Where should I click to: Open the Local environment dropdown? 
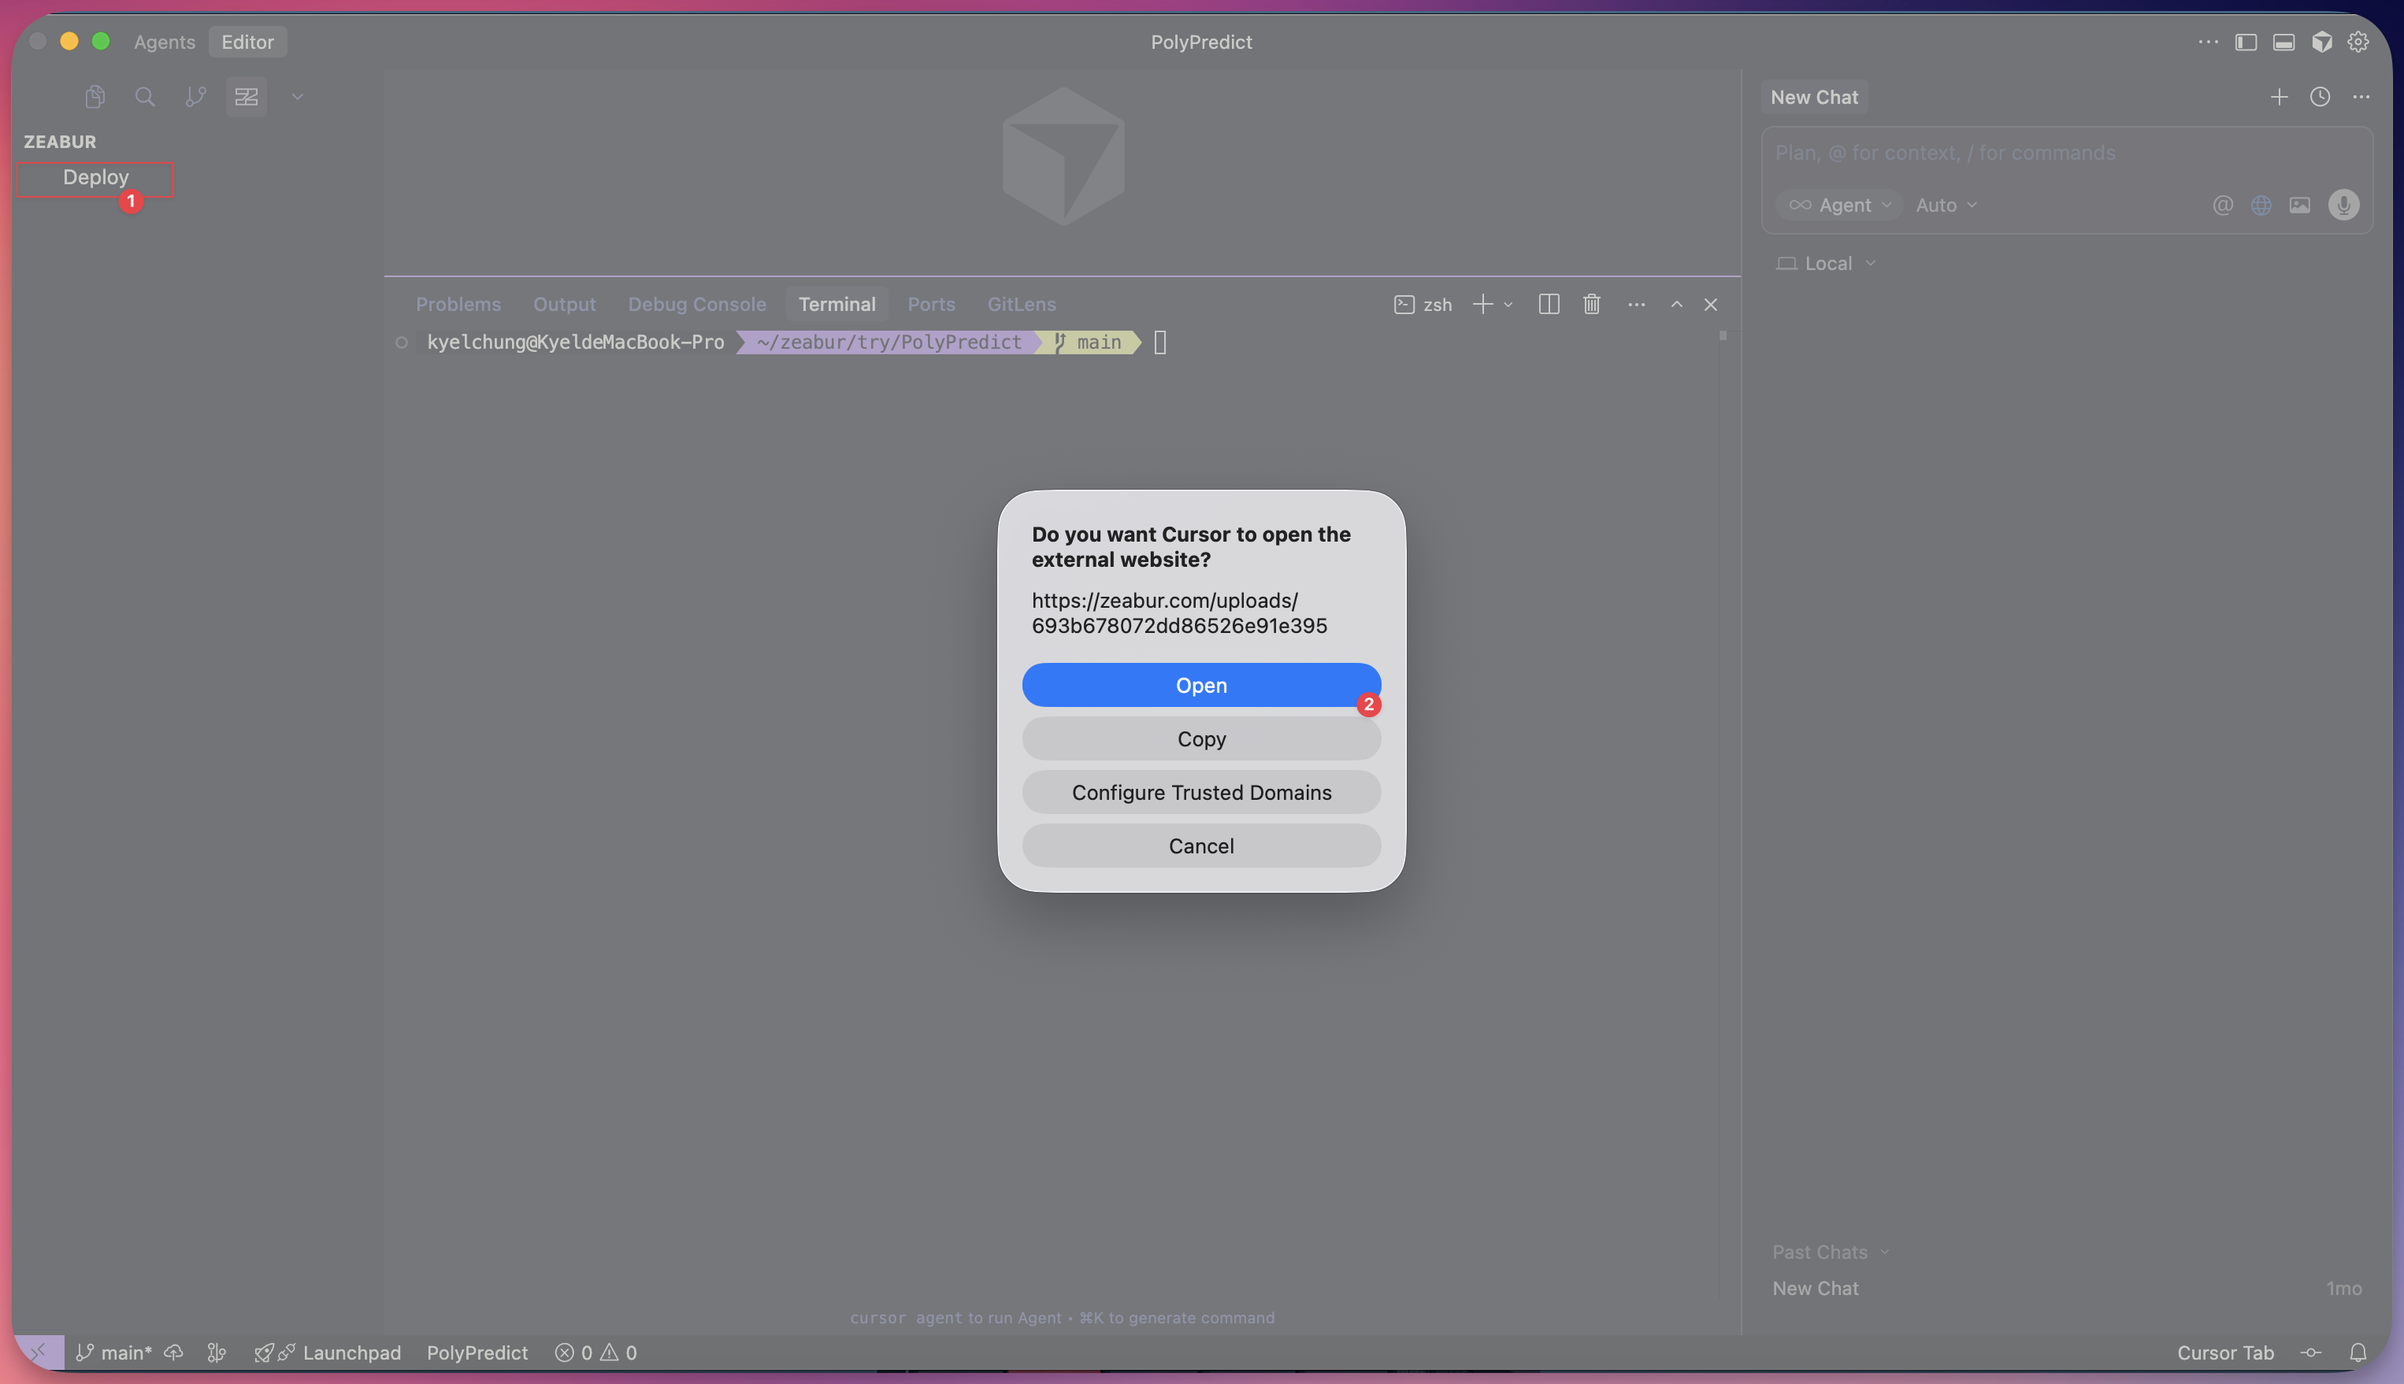coord(1827,263)
